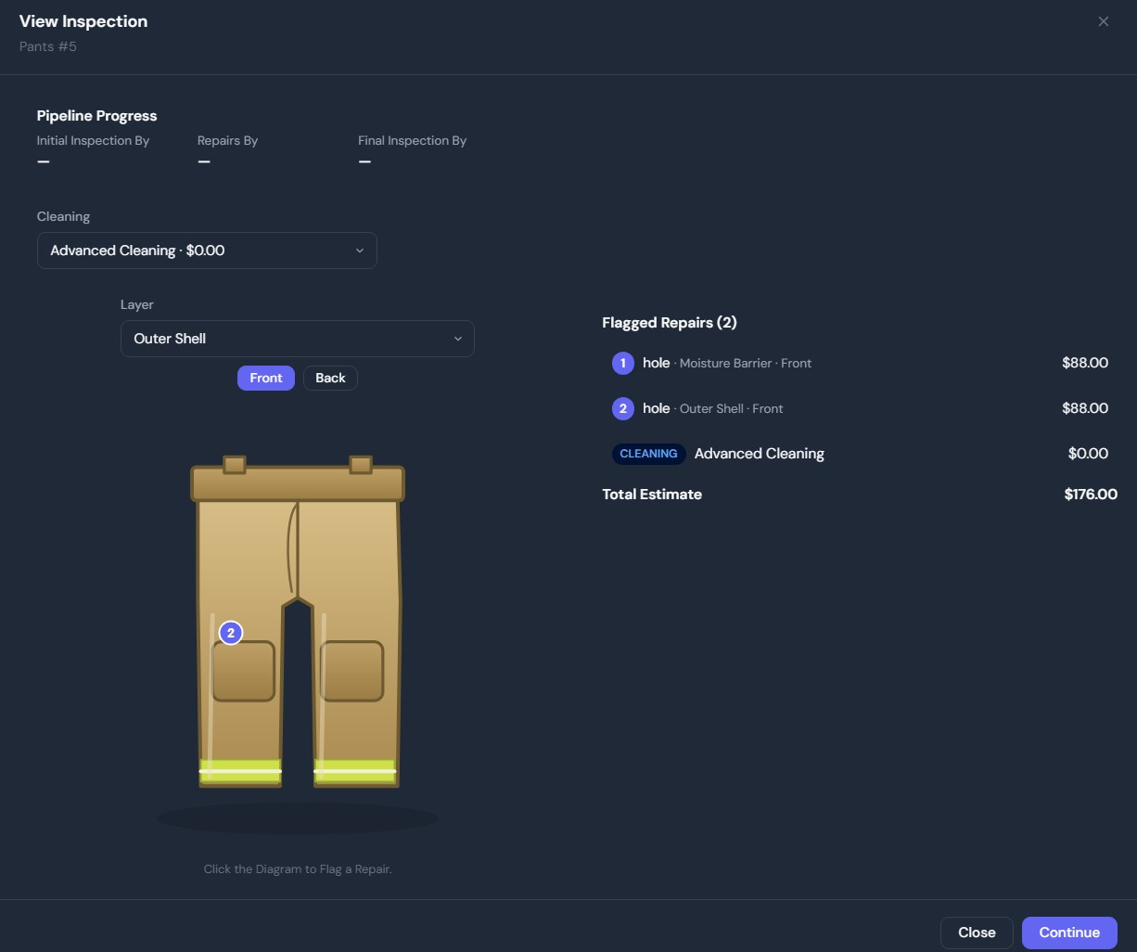
Task: Click the Close button
Action: click(977, 933)
